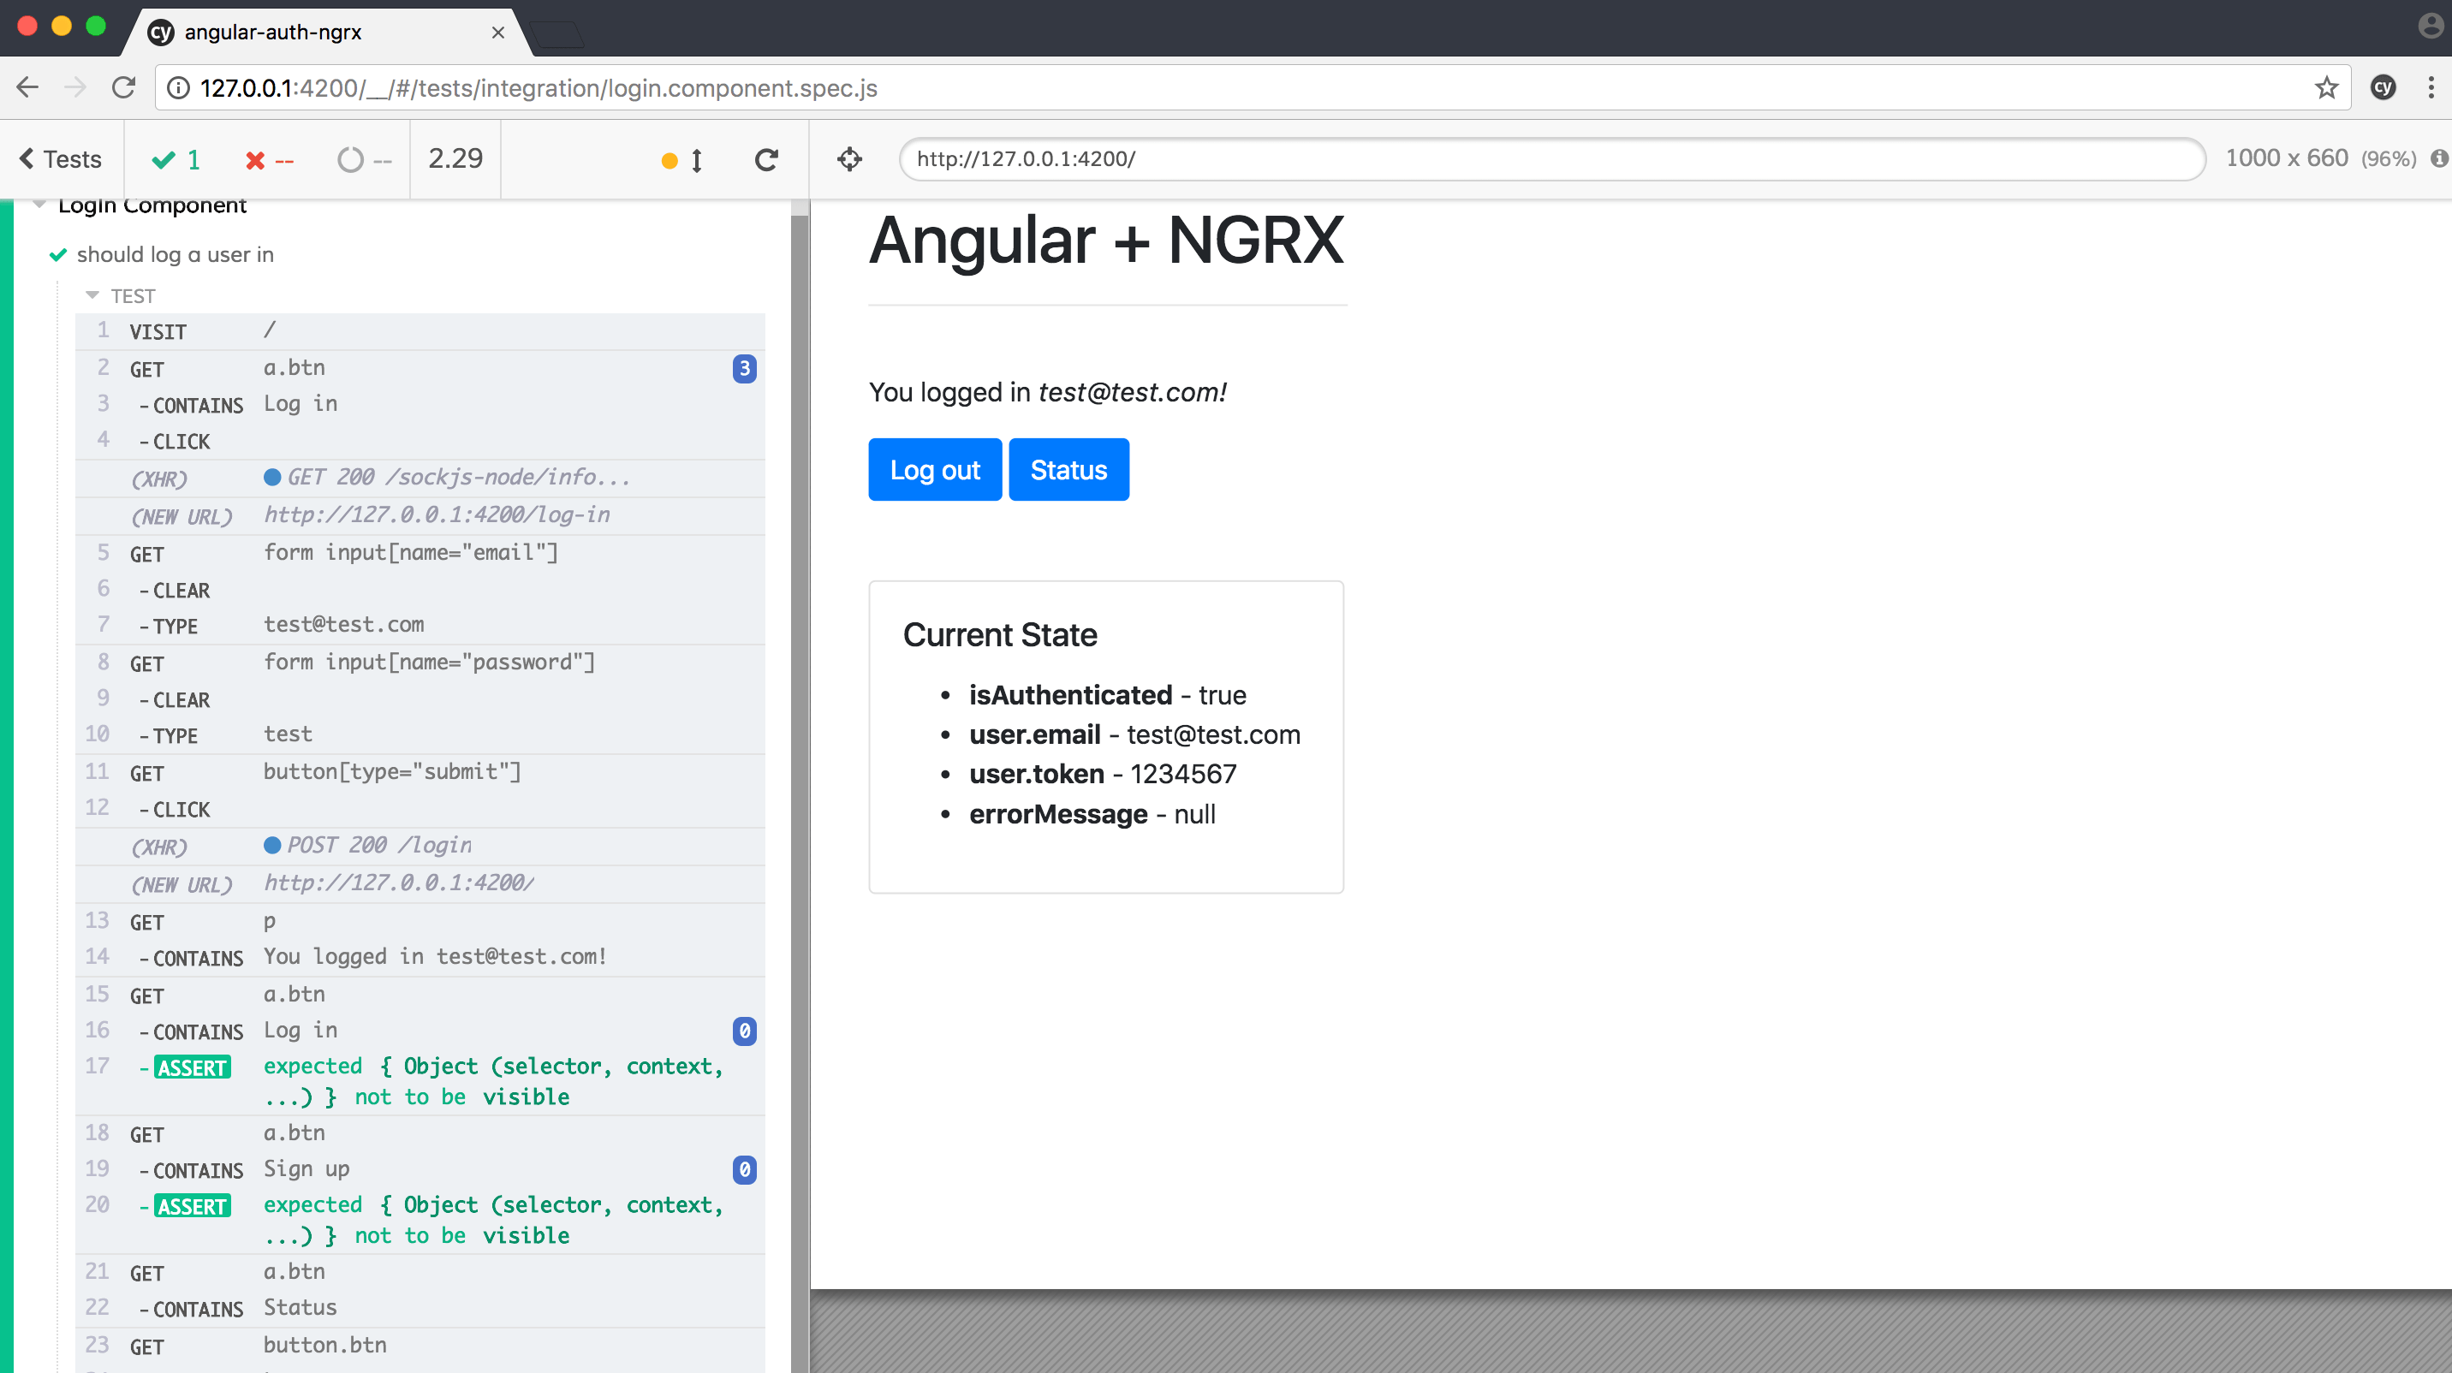Image resolution: width=2452 pixels, height=1373 pixels.
Task: Click the Log out button
Action: tap(935, 469)
